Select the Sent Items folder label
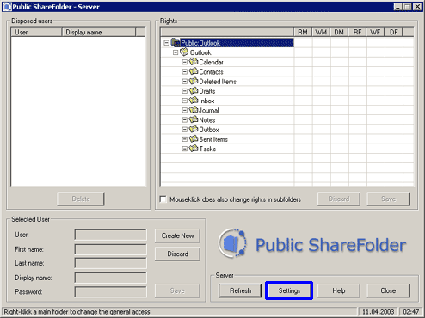This screenshot has height=318, width=425. click(213, 139)
